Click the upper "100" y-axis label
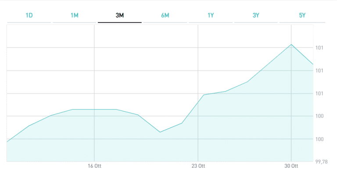The image size is (337, 184). 319,116
